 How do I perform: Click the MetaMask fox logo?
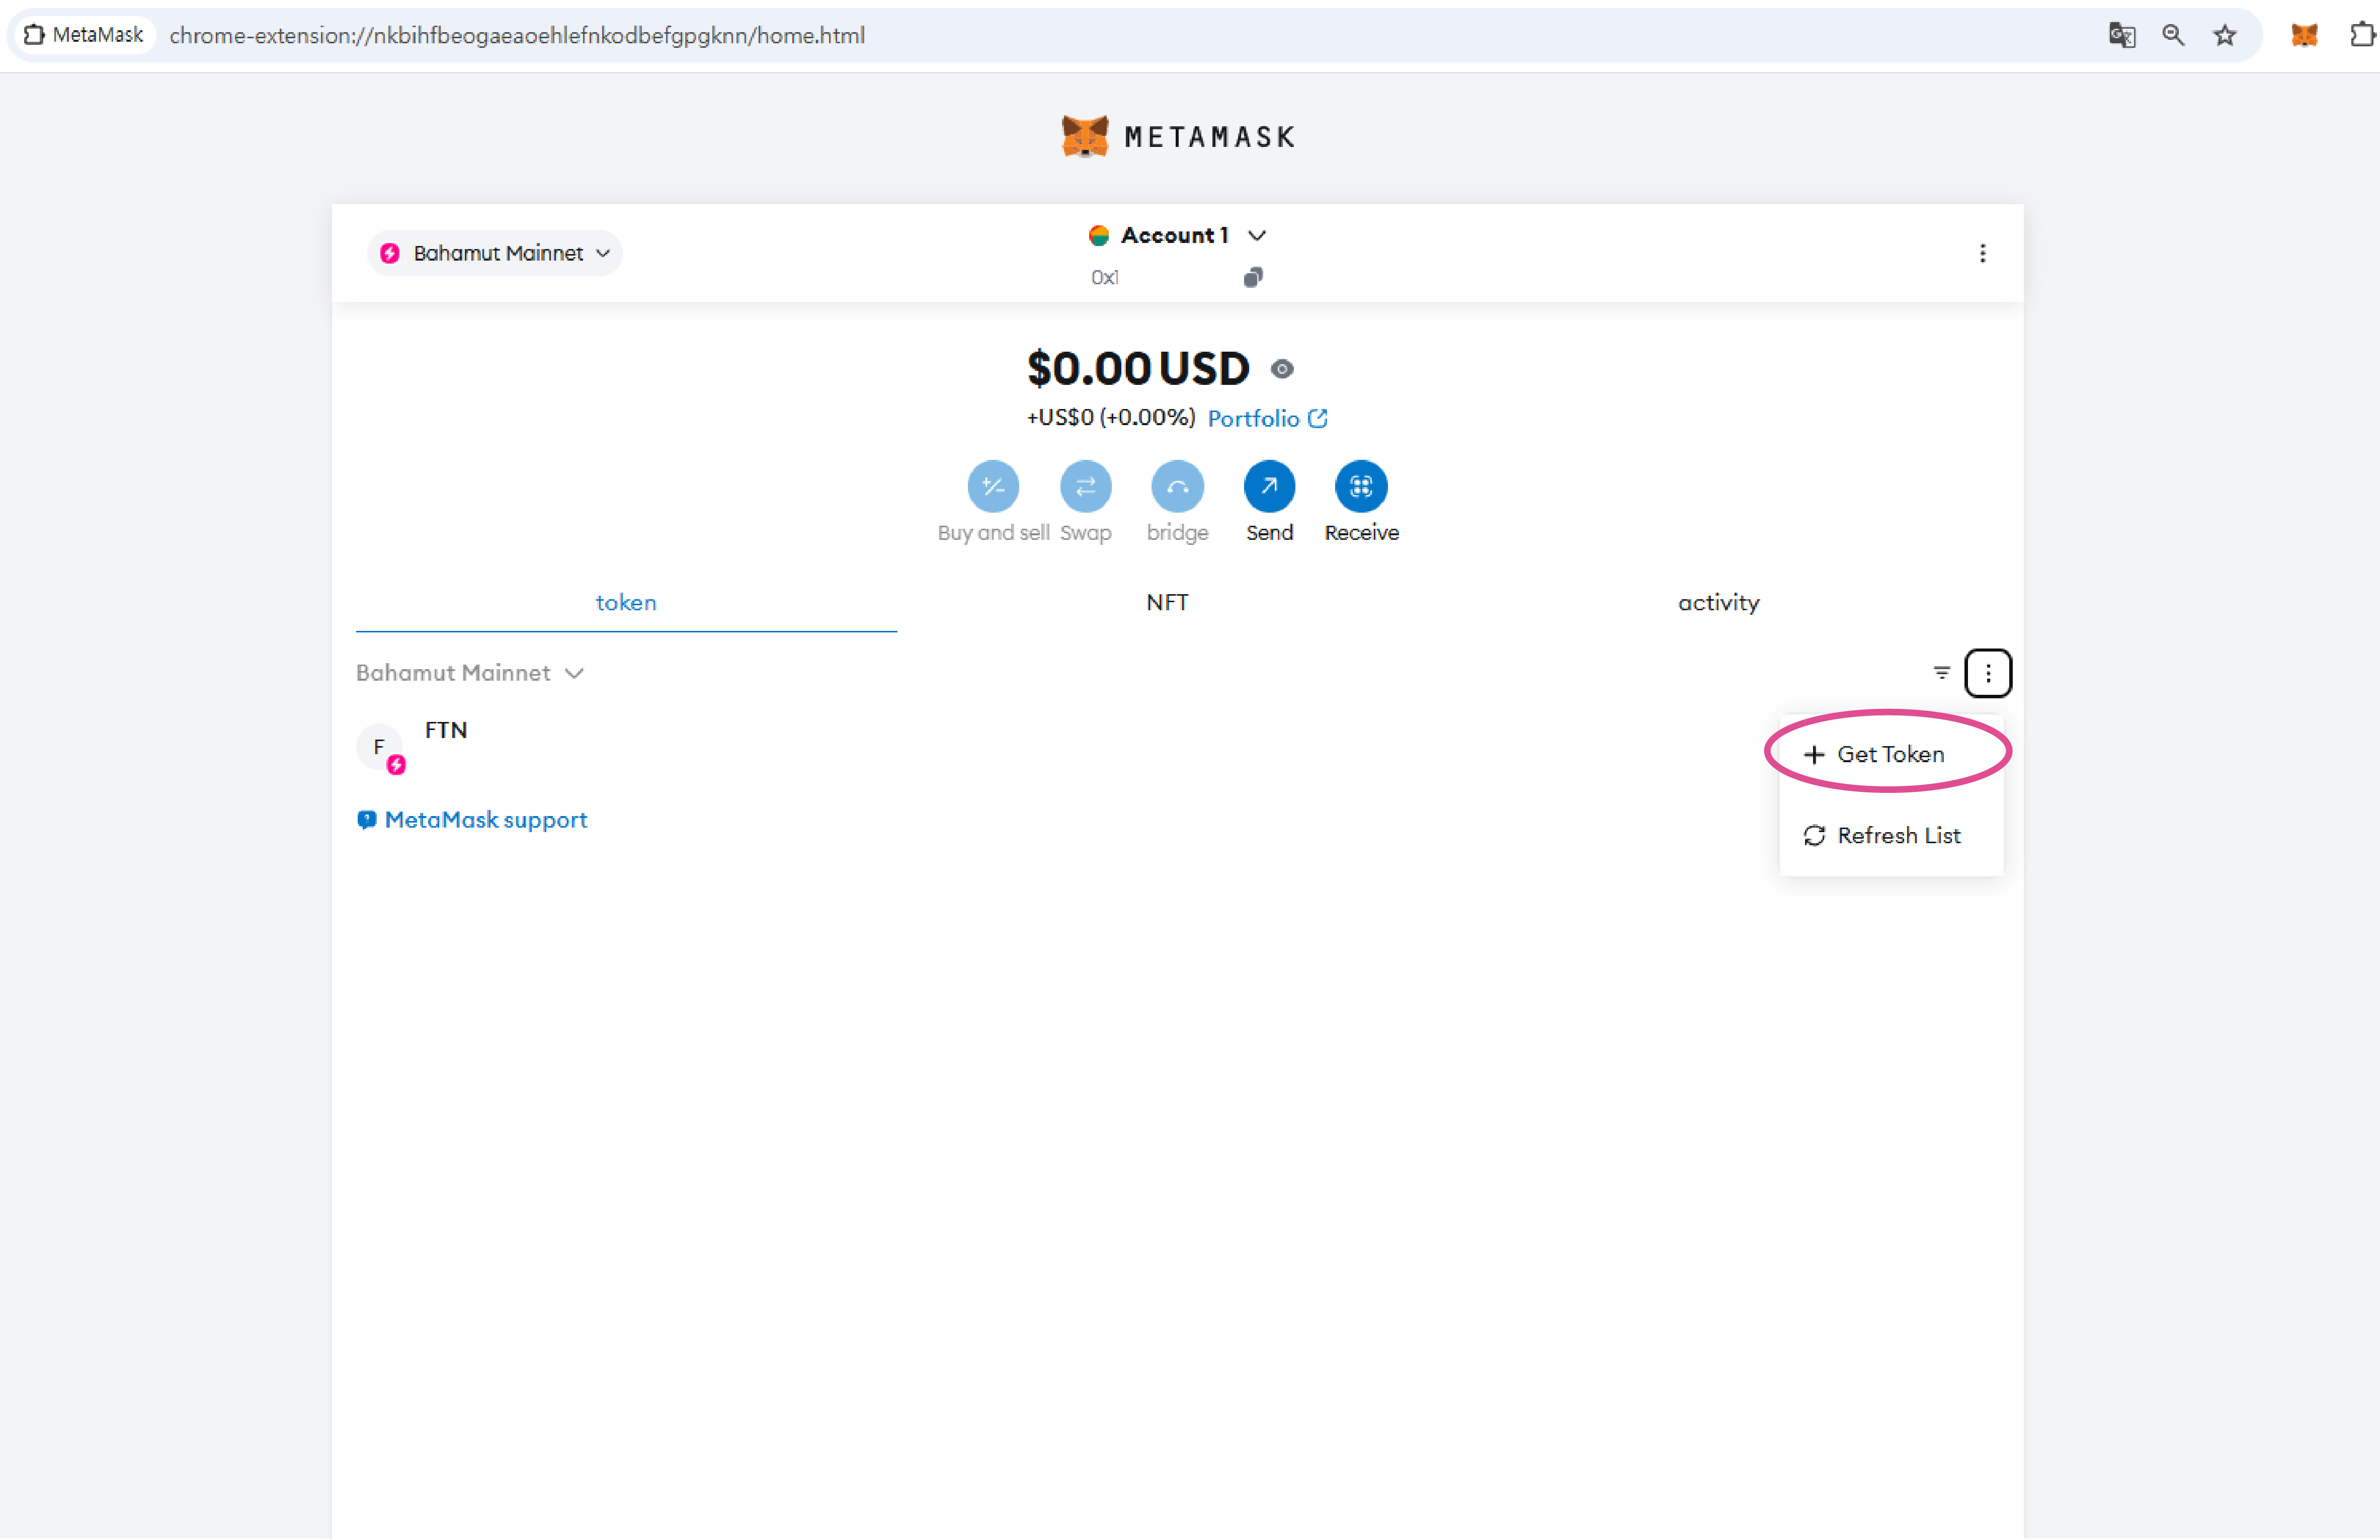tap(1084, 136)
